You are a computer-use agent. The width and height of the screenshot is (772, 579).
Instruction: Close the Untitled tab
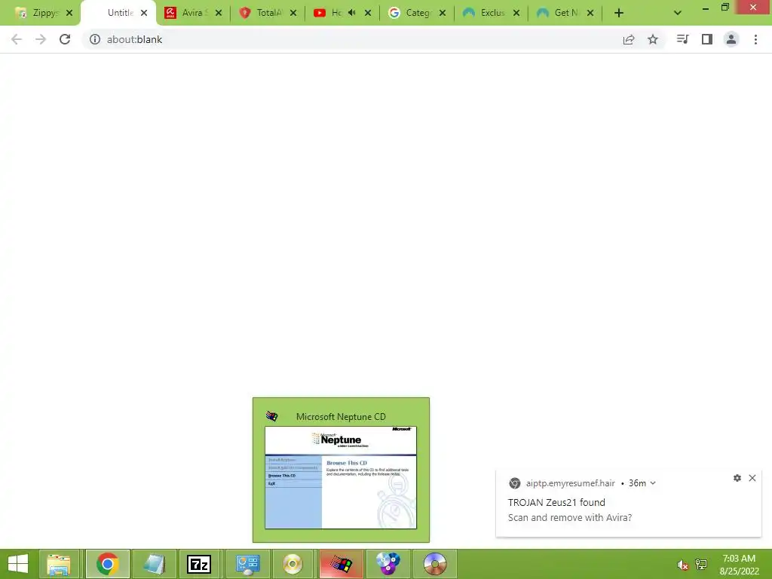(144, 13)
